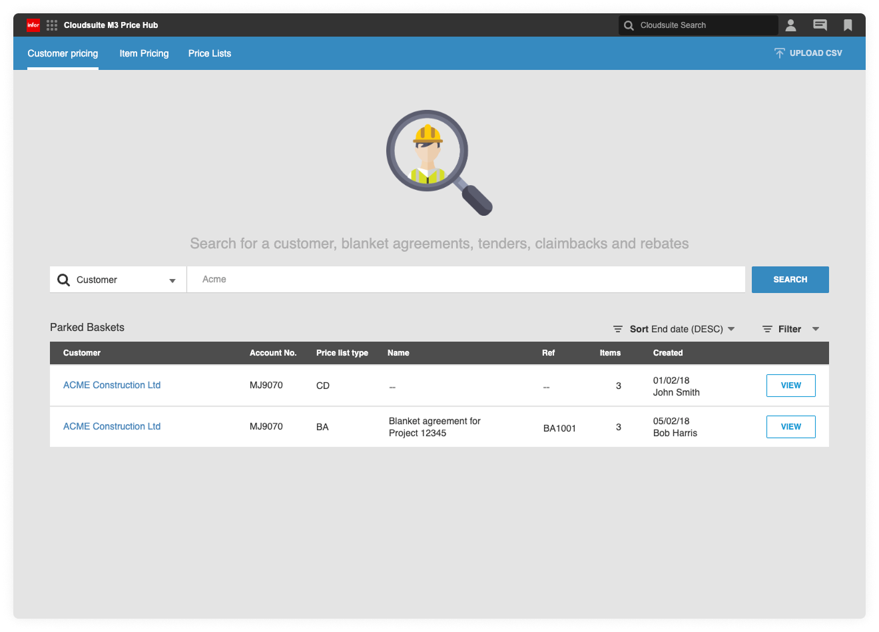Screen dimensions: 879x632
Task: Click the 05/02/18 Bob Harris cell
Action: point(675,427)
